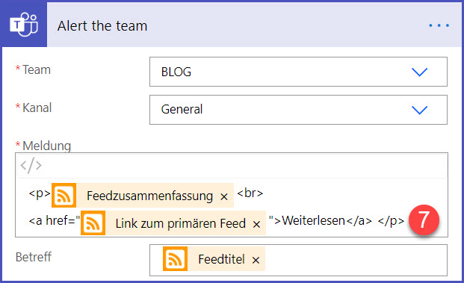Click the red number 7 marker
This screenshot has height=283, width=464.
coord(424,220)
